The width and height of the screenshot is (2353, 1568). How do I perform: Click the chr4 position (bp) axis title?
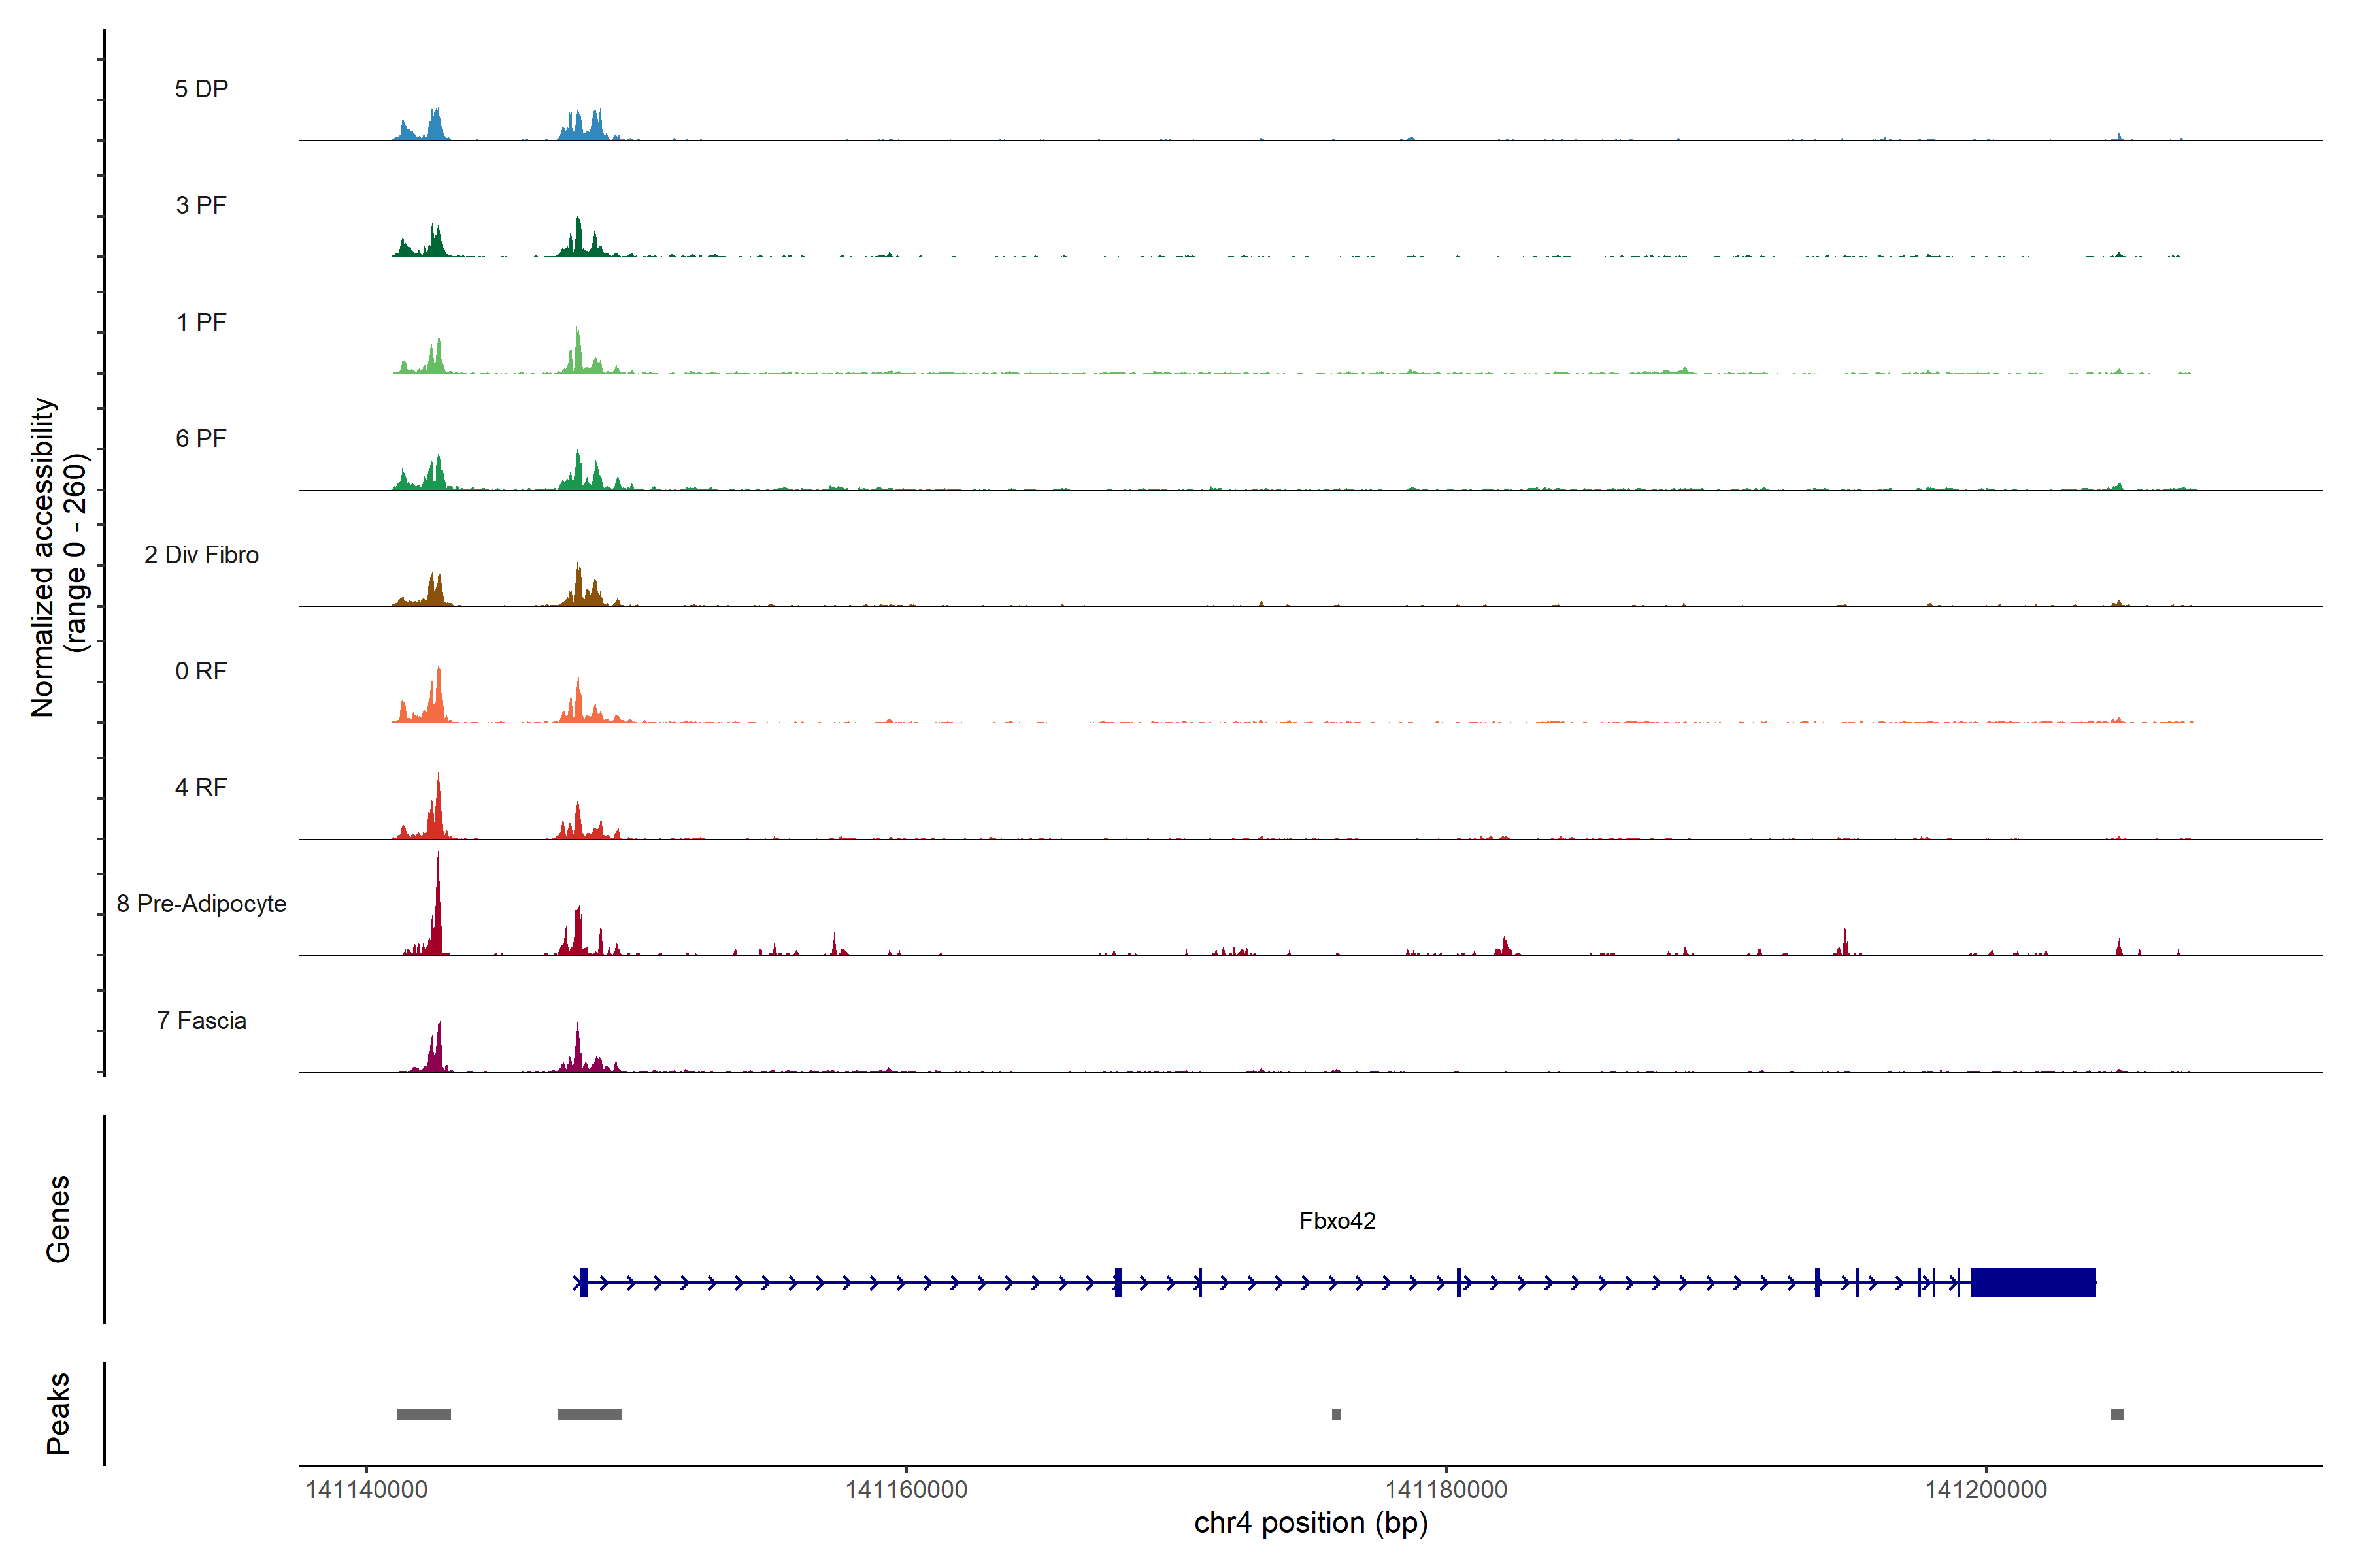click(1310, 1523)
